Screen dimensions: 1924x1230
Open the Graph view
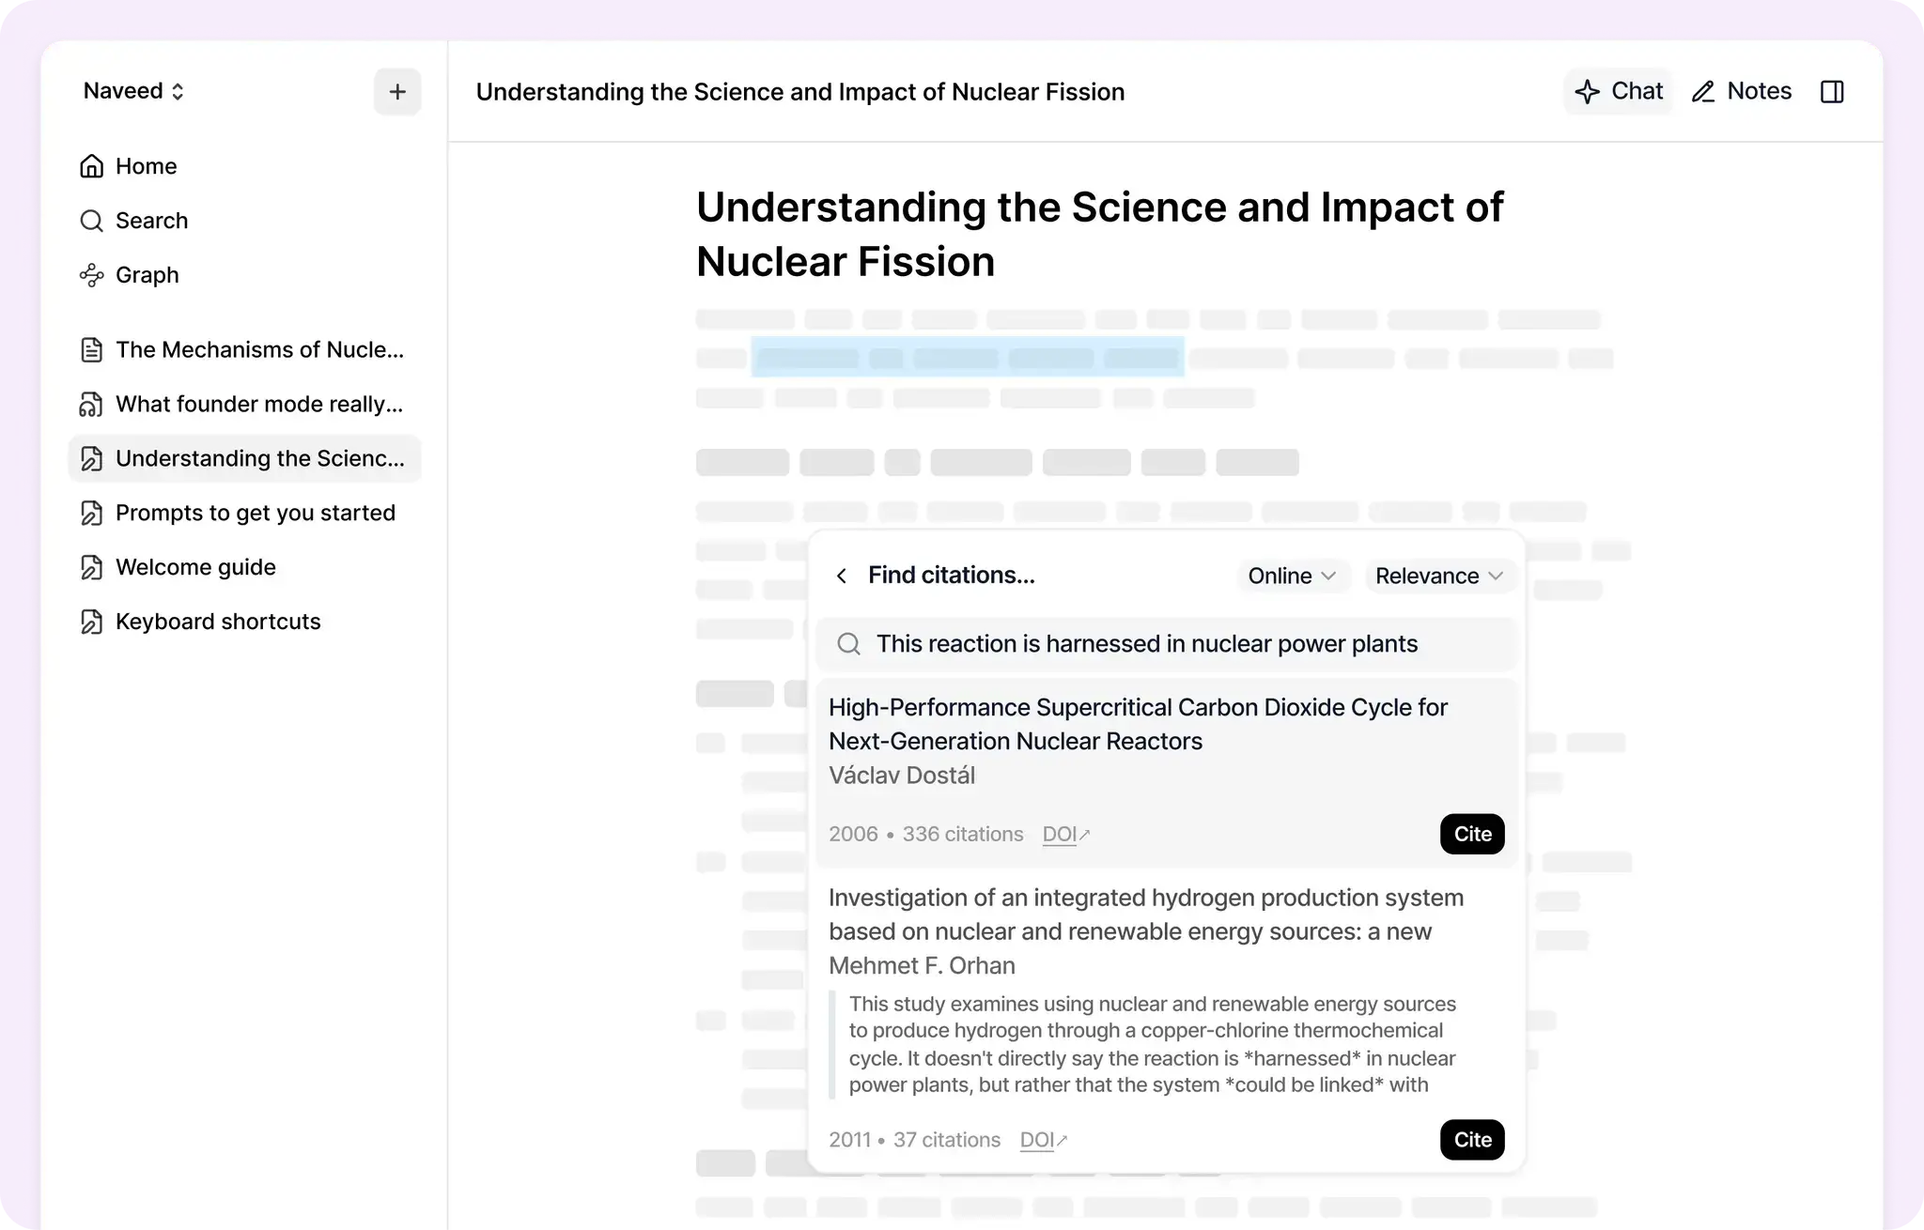pos(147,275)
